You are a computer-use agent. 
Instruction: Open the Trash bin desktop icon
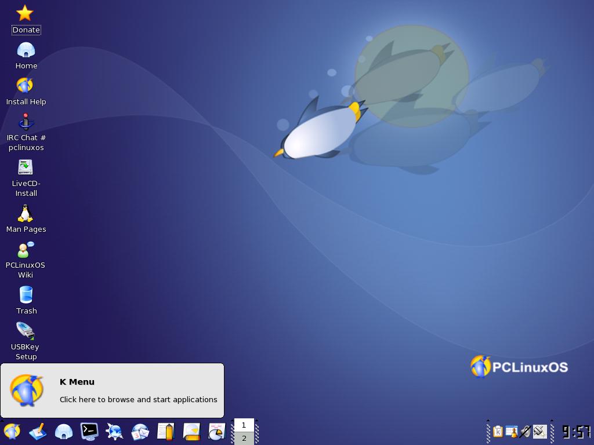[26, 294]
